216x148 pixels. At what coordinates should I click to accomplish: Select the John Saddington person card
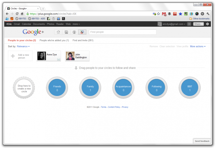pyautogui.click(x=77, y=56)
